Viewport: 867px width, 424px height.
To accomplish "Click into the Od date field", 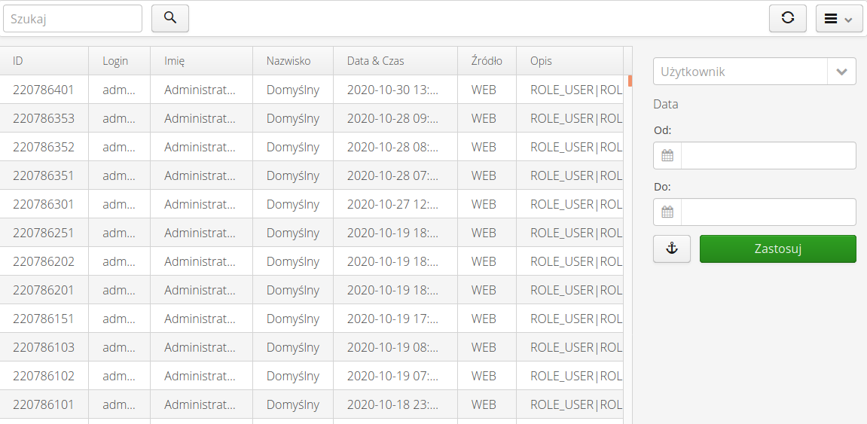I will tap(768, 156).
